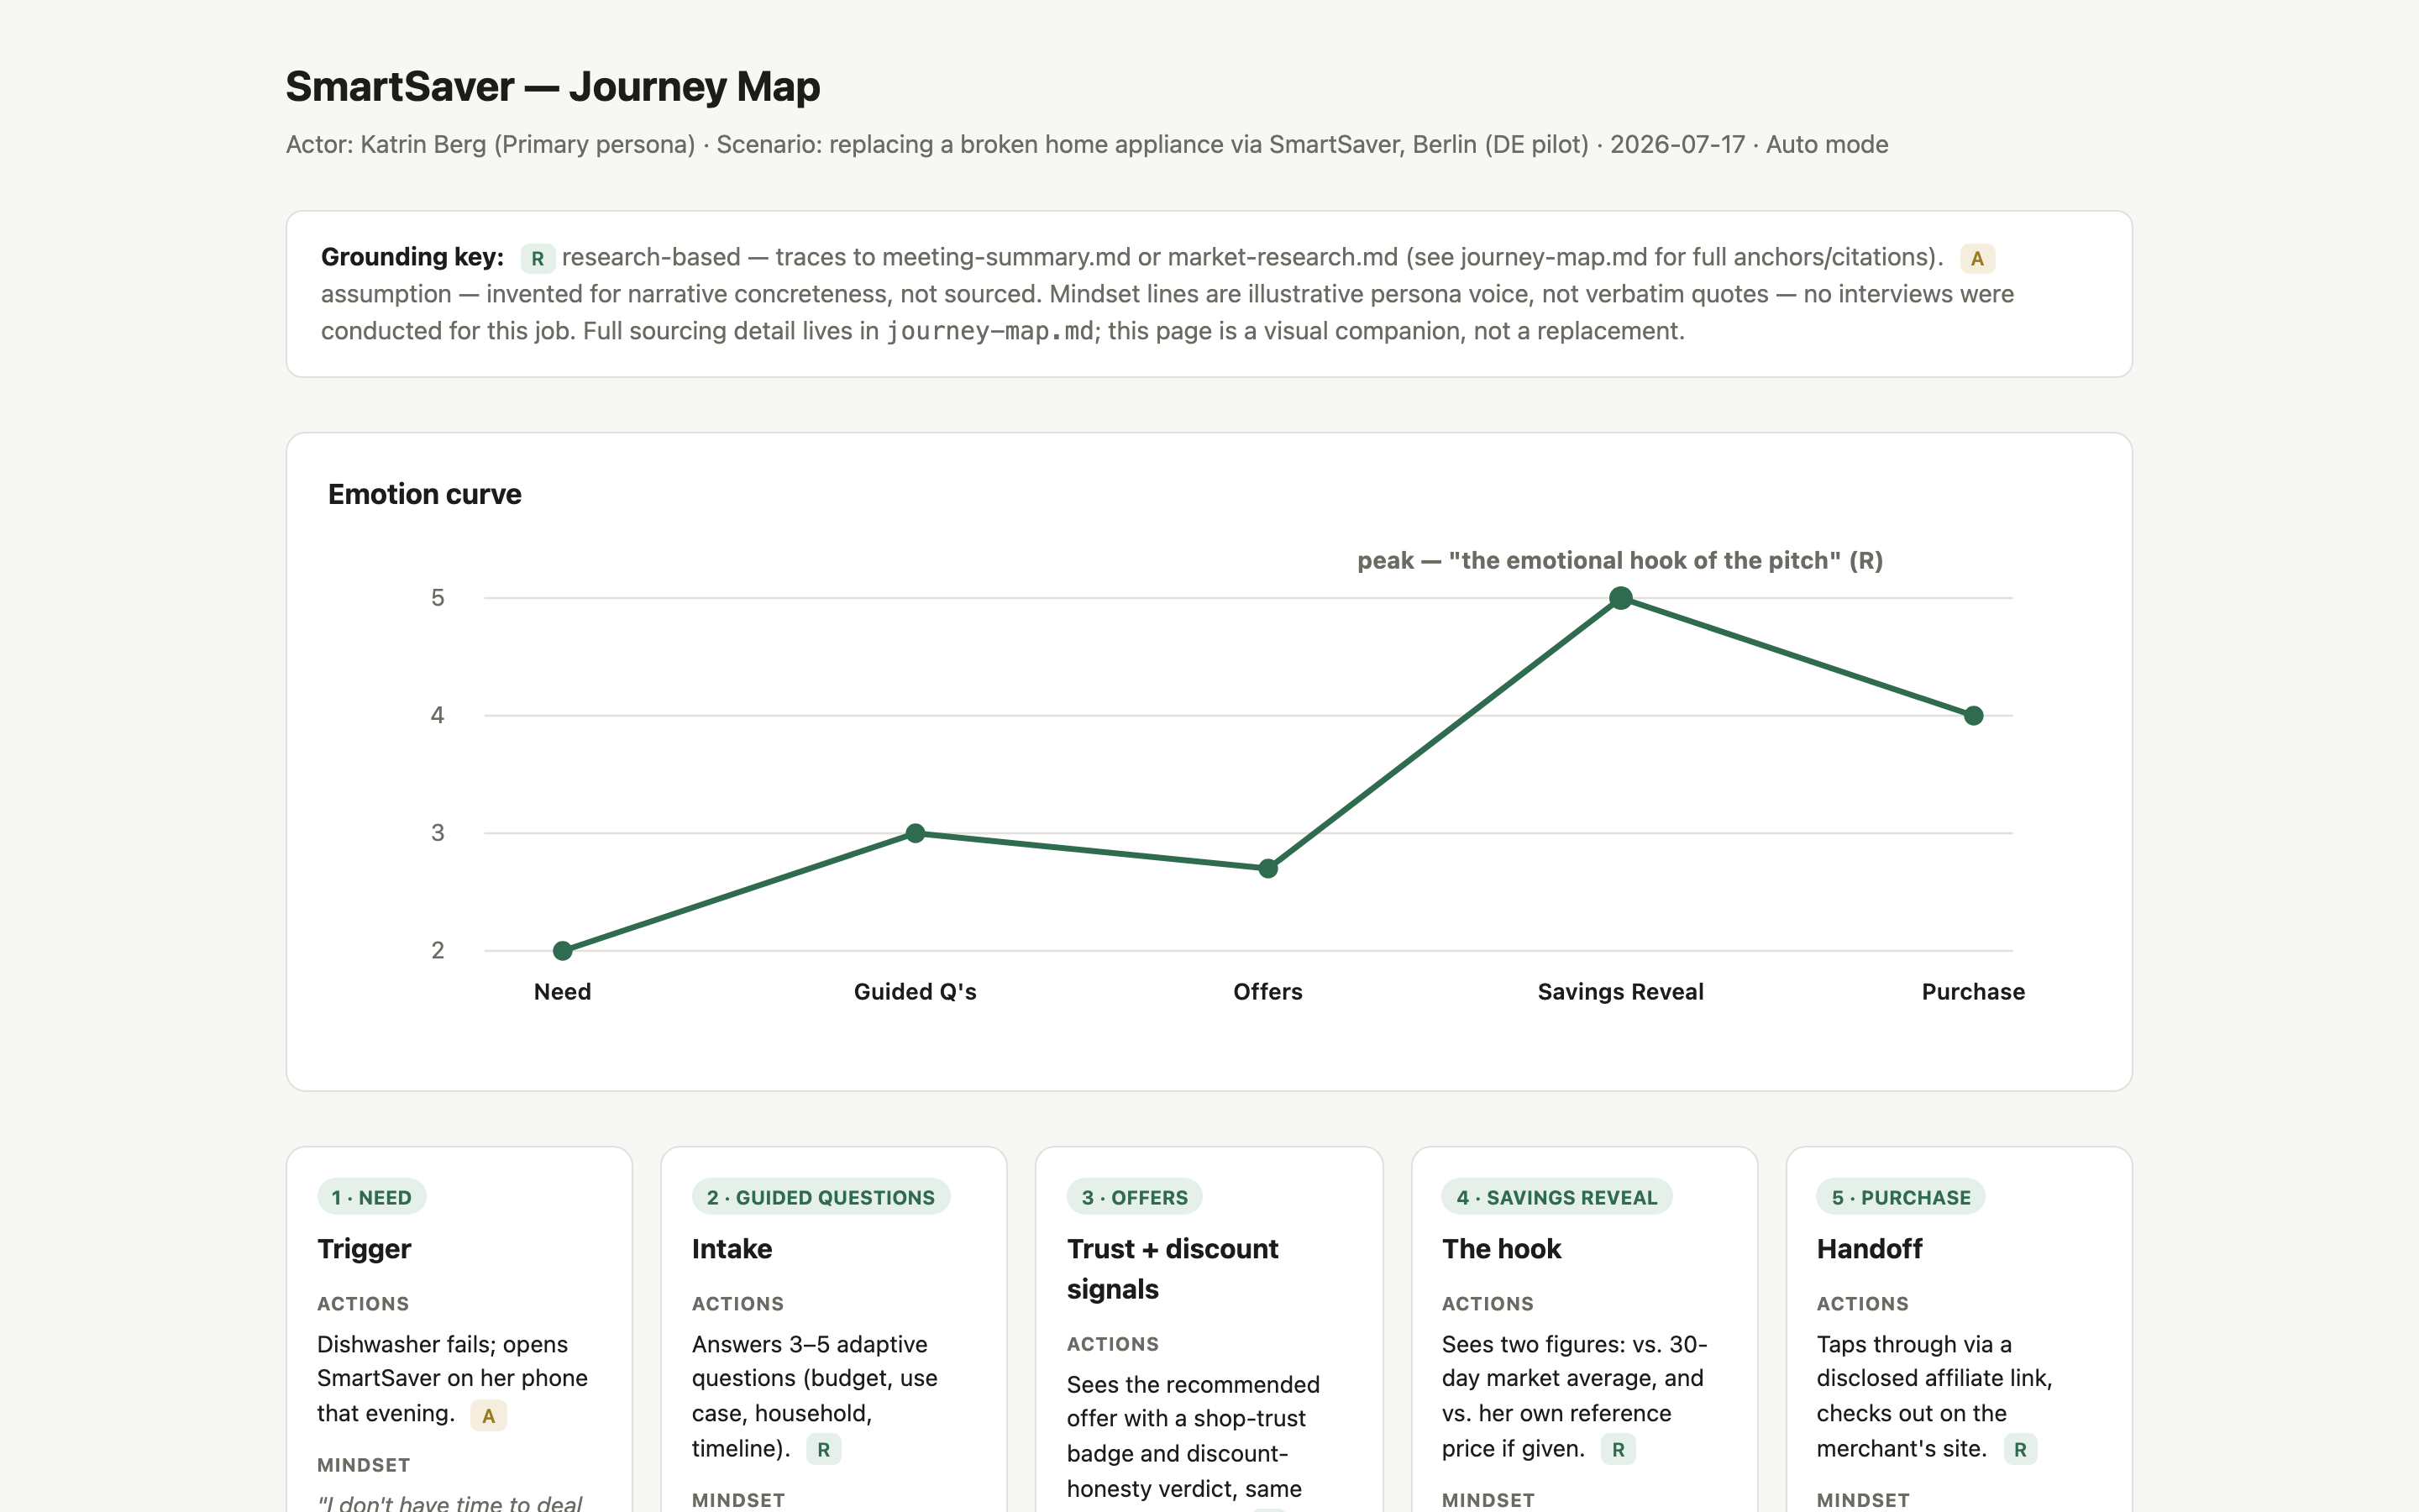Click the monospace 'journey-map.md' filename

click(989, 331)
